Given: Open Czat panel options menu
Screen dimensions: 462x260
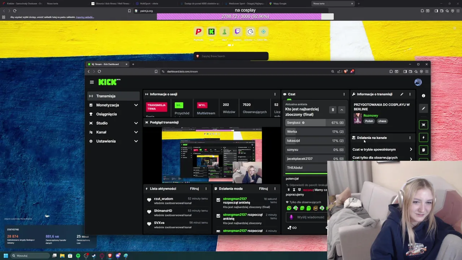Looking at the screenshot, I should pyautogui.click(x=344, y=94).
